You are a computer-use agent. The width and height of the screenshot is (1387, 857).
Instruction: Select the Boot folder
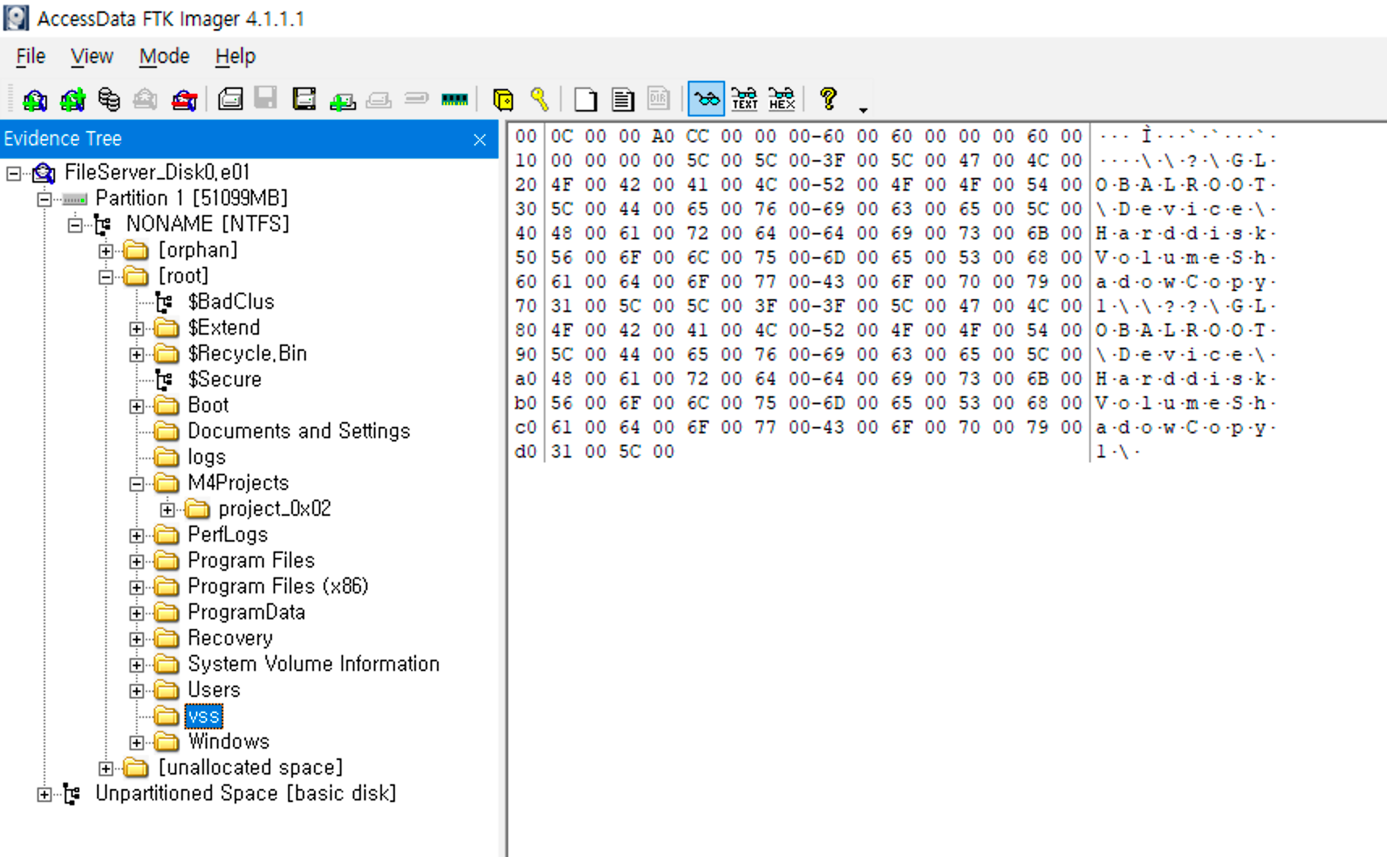coord(208,405)
